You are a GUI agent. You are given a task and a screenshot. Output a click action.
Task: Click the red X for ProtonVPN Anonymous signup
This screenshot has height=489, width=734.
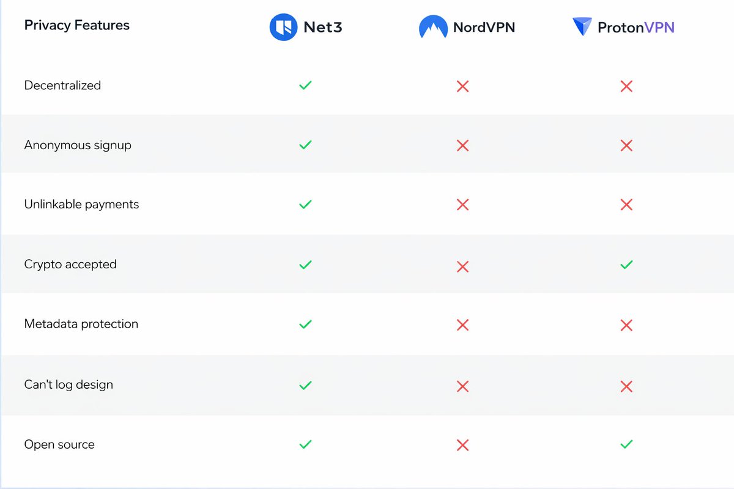(626, 145)
